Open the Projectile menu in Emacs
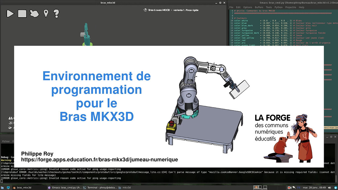Viewport: 338px width, 190px height. coord(291,7)
